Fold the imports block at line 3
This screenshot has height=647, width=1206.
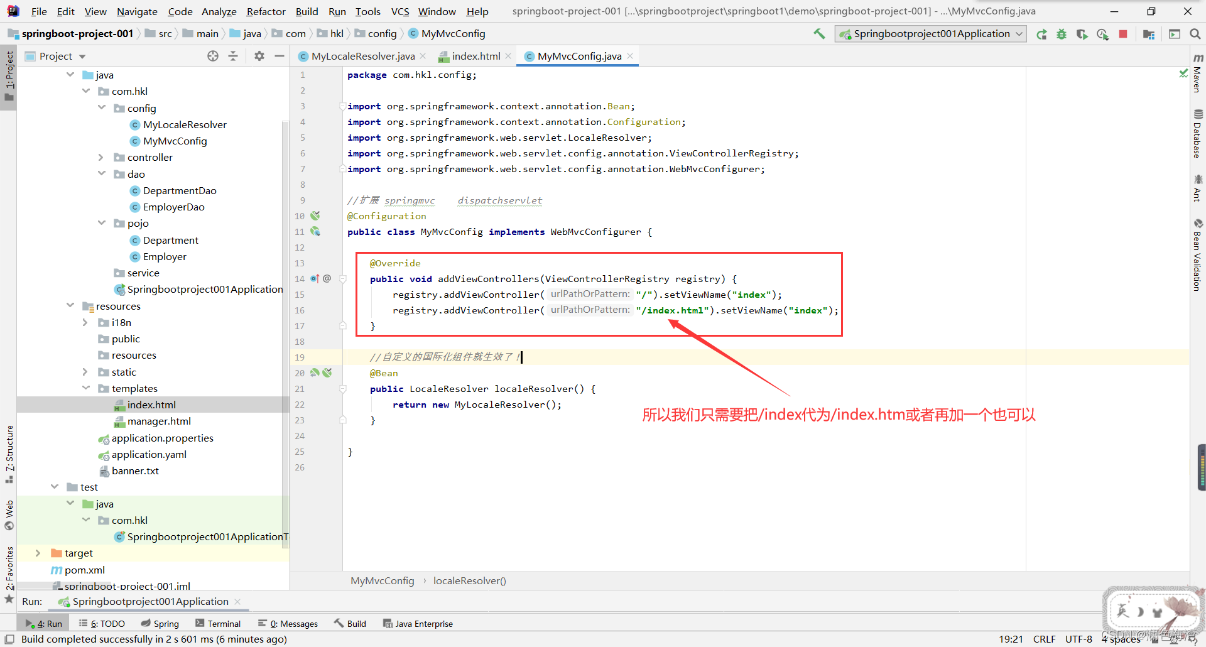coord(342,106)
